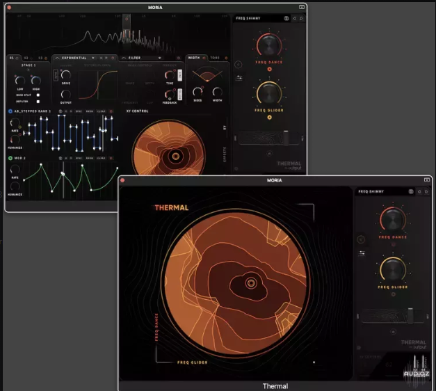Click gear icon at bottom of front window sidebar

click(359, 348)
